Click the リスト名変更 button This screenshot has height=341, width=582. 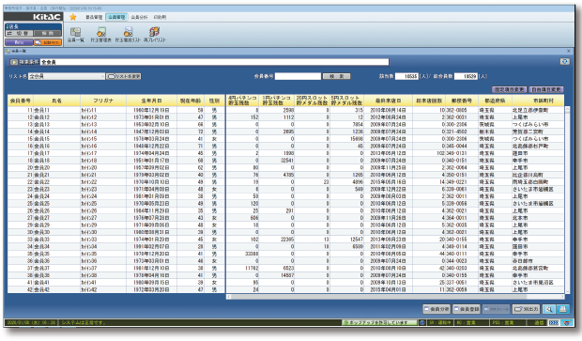pos(124,76)
